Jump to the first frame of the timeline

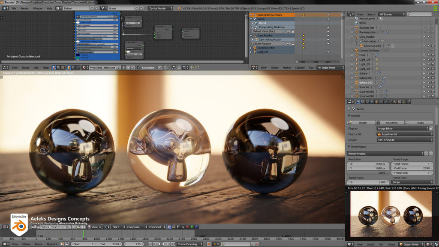(150, 244)
